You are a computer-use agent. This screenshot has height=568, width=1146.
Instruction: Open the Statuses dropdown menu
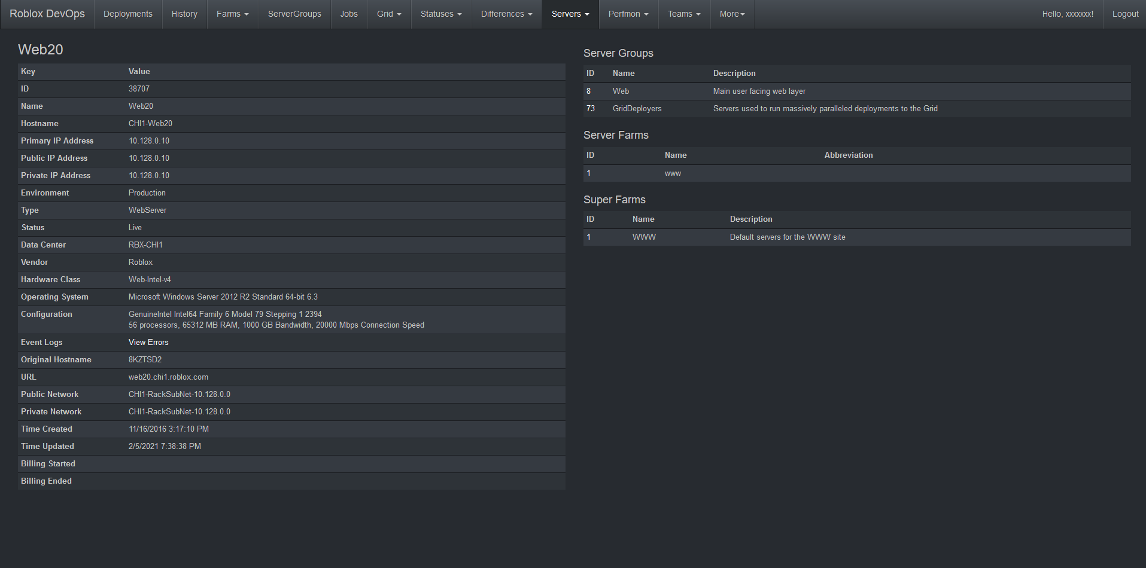(x=441, y=14)
